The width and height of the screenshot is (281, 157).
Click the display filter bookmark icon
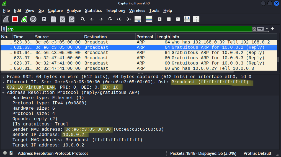(4, 29)
